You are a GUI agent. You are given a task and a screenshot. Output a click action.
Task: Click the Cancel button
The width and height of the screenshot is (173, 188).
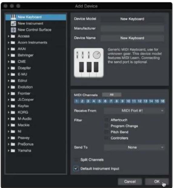click(130, 182)
